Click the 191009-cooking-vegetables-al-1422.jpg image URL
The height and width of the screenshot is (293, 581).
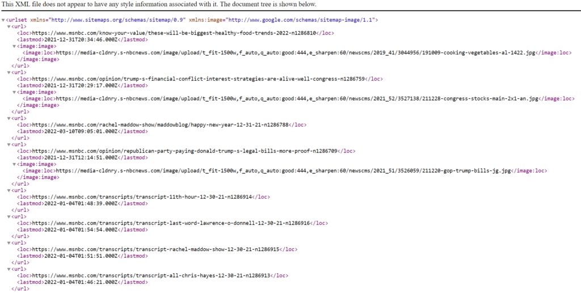click(x=296, y=53)
